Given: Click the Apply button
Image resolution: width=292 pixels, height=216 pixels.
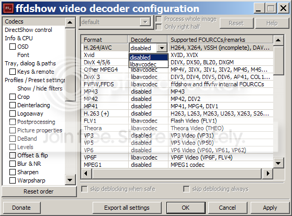Looking at the screenshot, I should (270, 208).
